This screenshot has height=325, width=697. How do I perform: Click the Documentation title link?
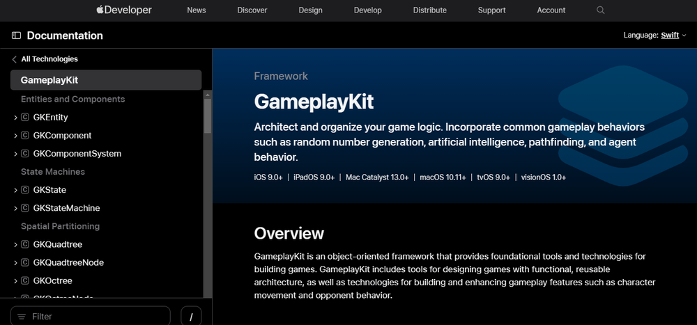click(x=65, y=35)
